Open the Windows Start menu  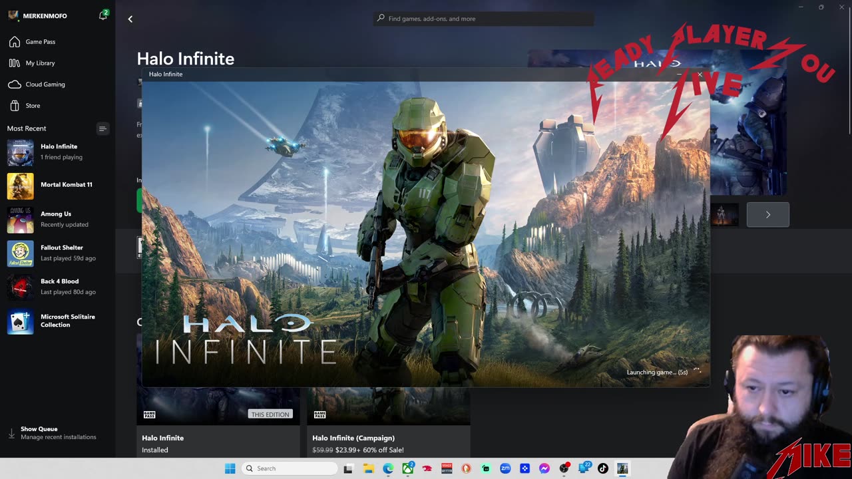pos(230,468)
